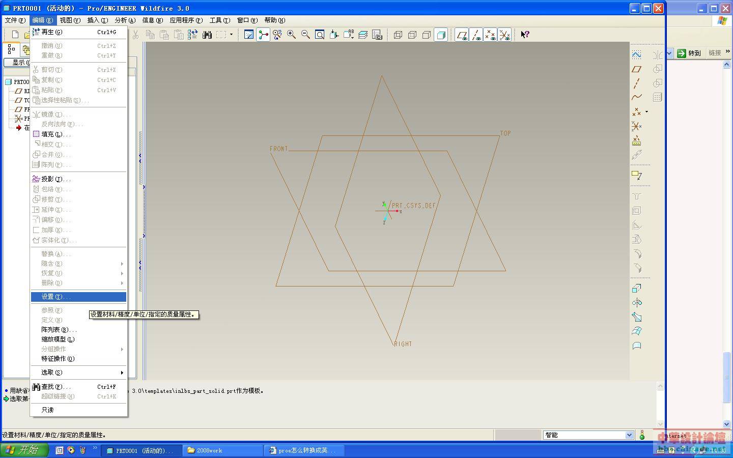Screen dimensions: 733x458
Task: Switch to No Hidden display mode
Action: [x=427, y=35]
